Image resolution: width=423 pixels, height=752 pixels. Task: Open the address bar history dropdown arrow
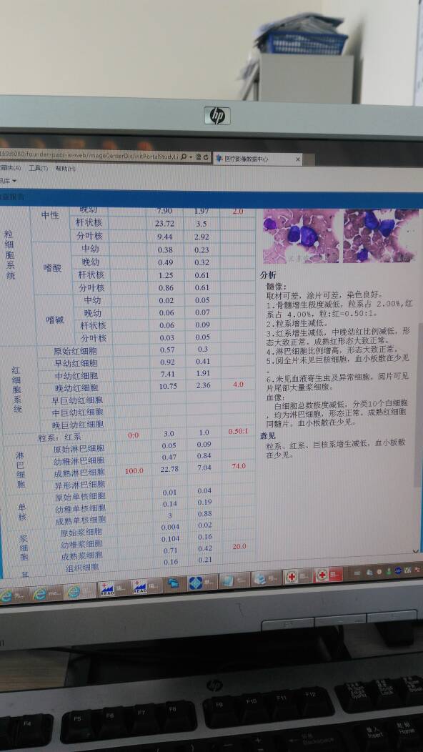190,157
